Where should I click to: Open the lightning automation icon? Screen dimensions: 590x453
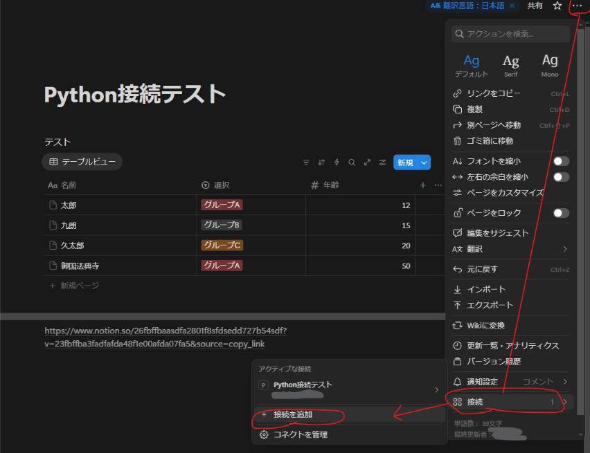tap(337, 163)
